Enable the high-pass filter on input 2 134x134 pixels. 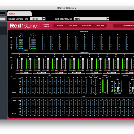tap(33, 44)
